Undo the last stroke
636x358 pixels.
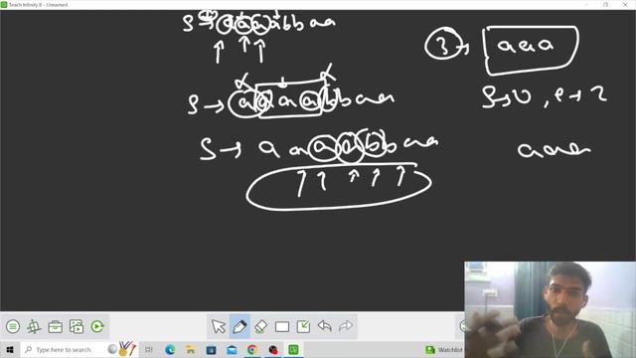[x=325, y=326]
